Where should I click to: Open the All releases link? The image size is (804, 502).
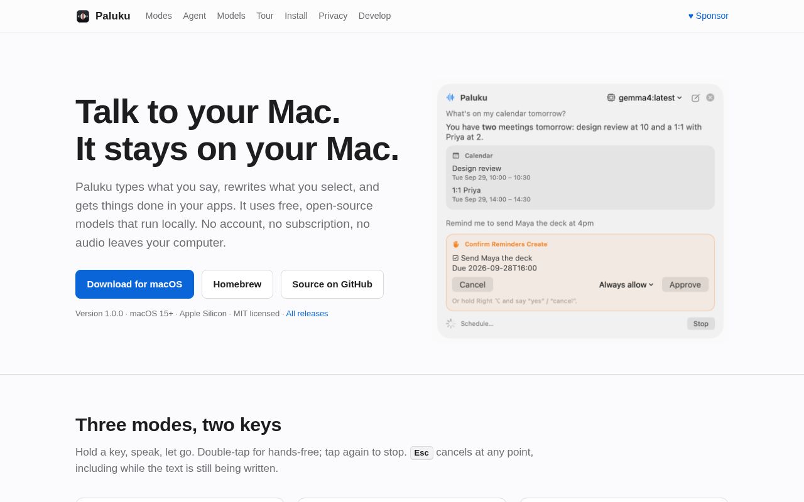point(307,313)
